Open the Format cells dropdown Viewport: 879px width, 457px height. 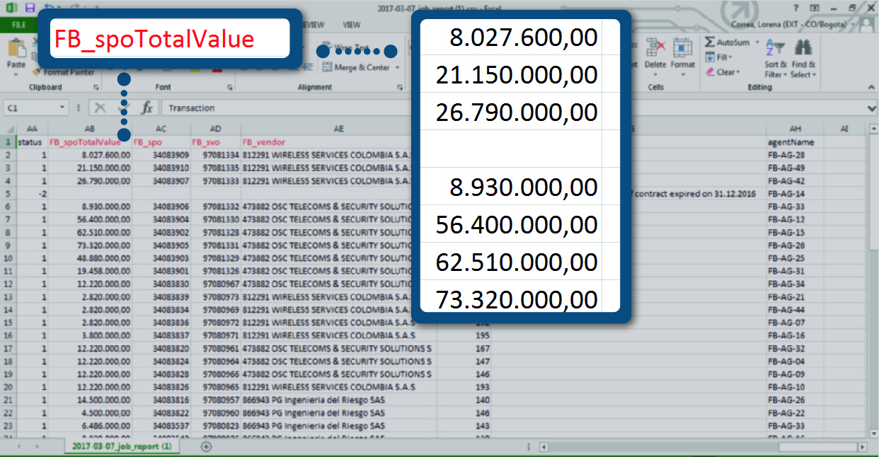click(x=683, y=55)
